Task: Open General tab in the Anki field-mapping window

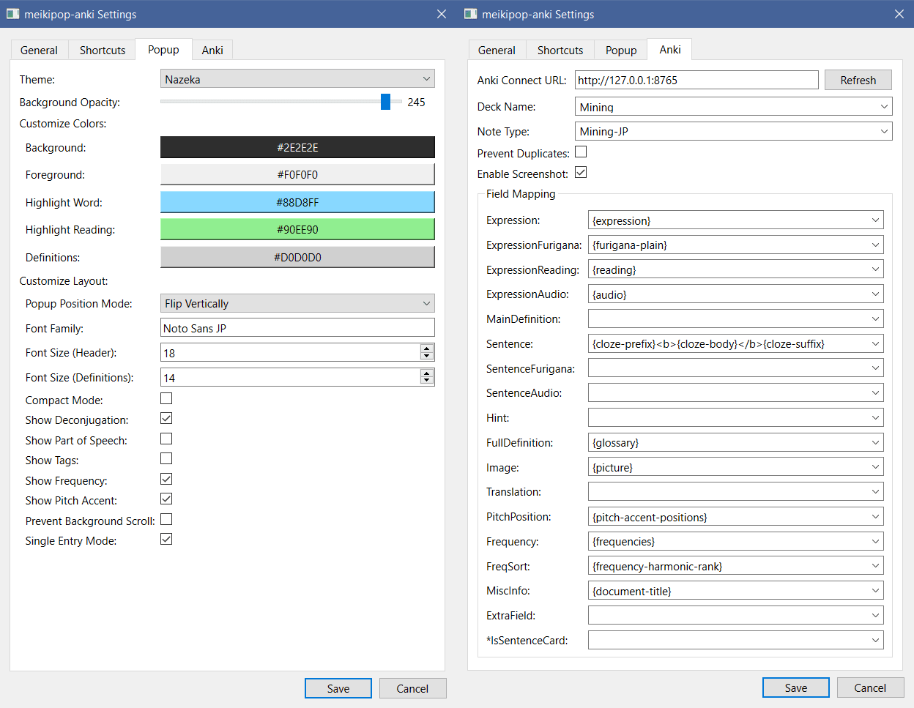Action: (497, 50)
